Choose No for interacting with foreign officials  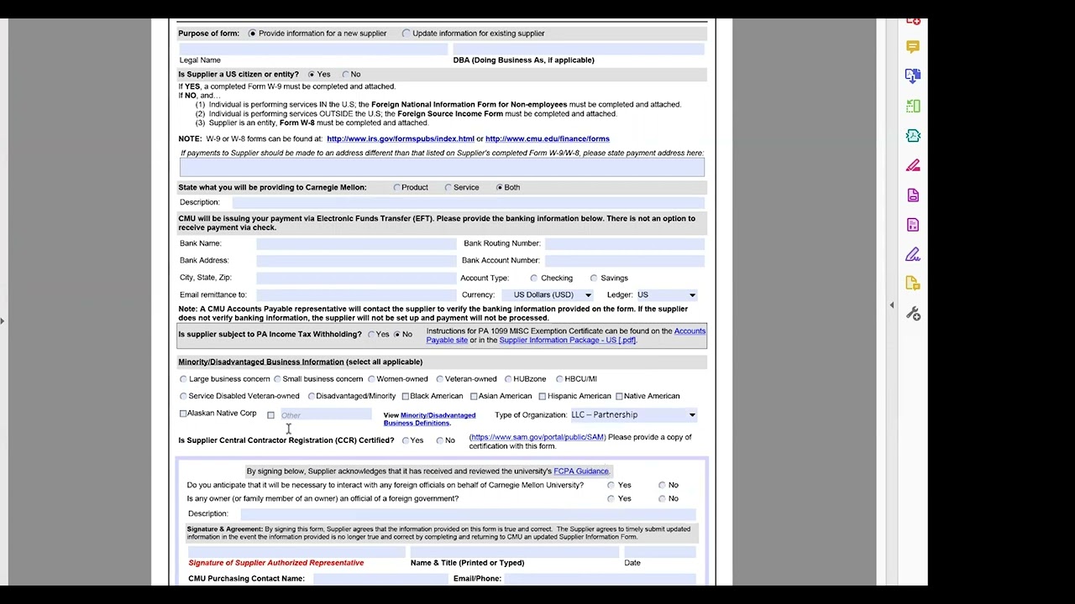662,486
